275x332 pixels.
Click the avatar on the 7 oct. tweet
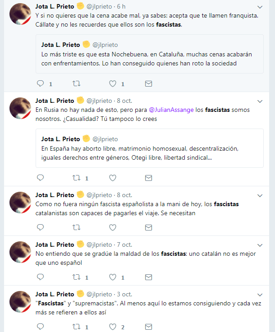tap(20, 252)
